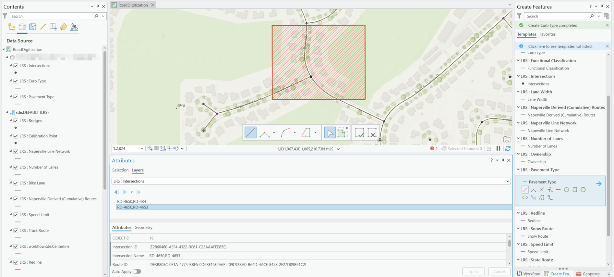Viewport: 614px width, 277px height.
Task: Open the List By Editing pencil icon
Action: pos(43,27)
